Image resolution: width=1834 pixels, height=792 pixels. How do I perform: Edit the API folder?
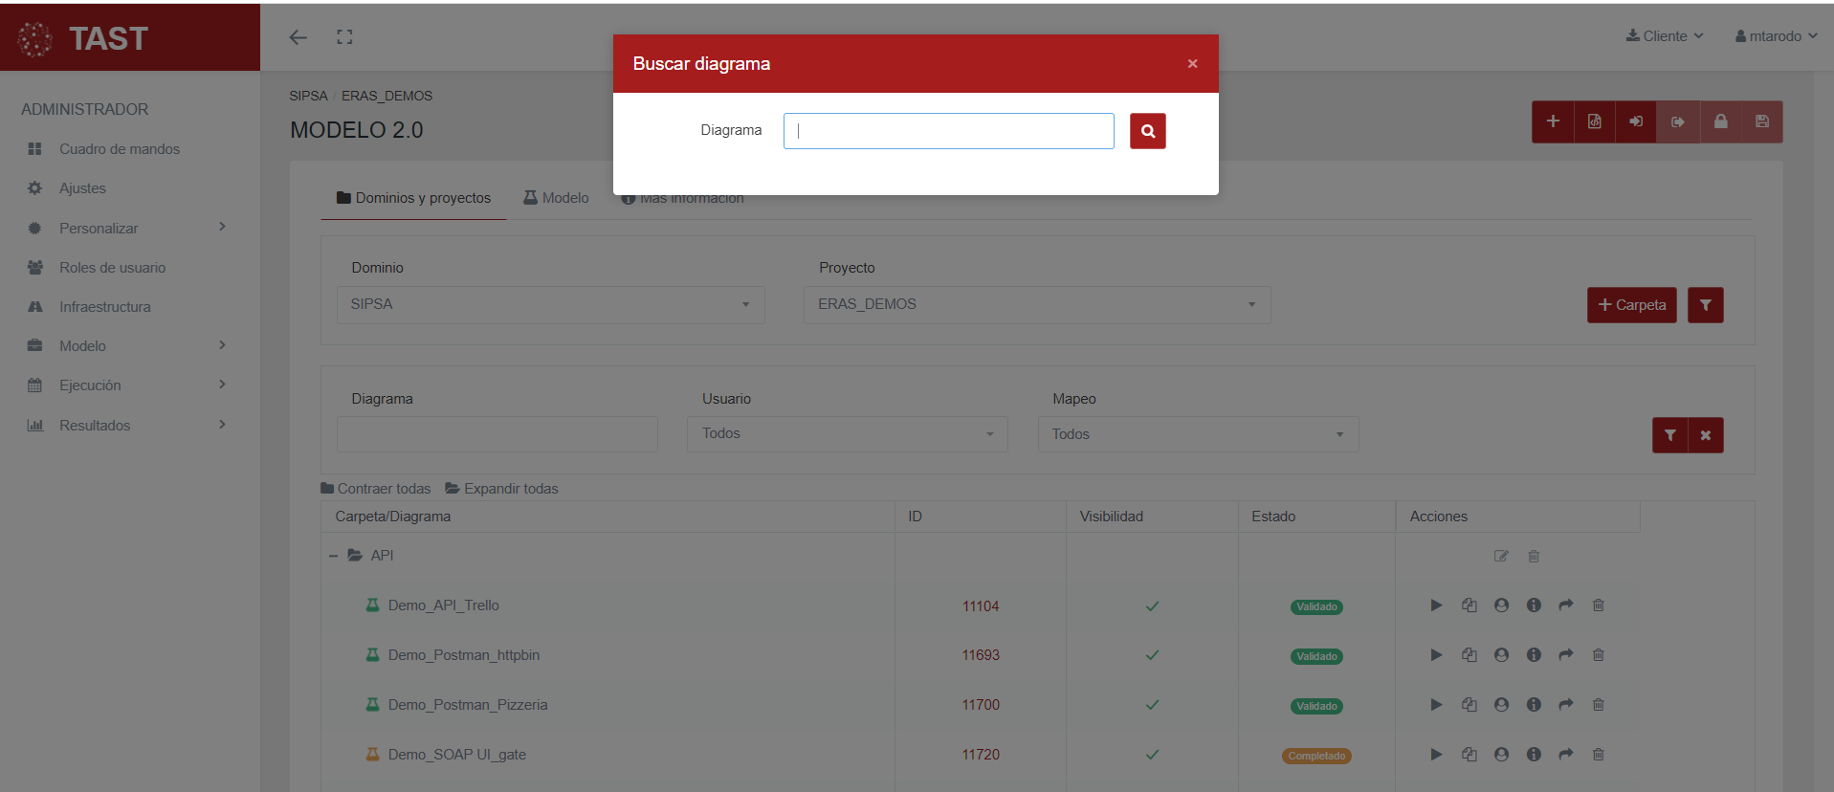coord(1501,556)
